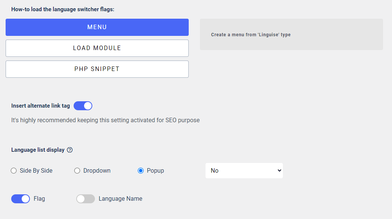Image resolution: width=392 pixels, height=219 pixels.
Task: Click the chevron arrow in the No select
Action: point(279,171)
